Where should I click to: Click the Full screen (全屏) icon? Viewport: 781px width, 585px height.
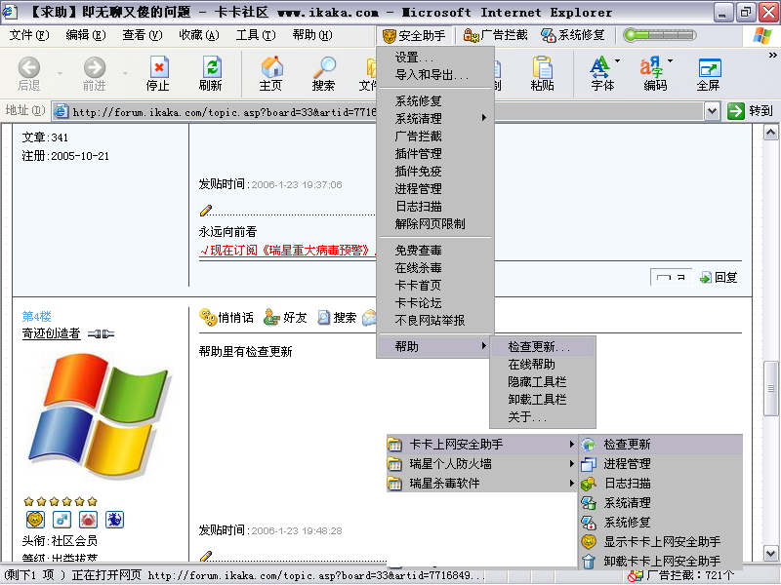coord(710,67)
